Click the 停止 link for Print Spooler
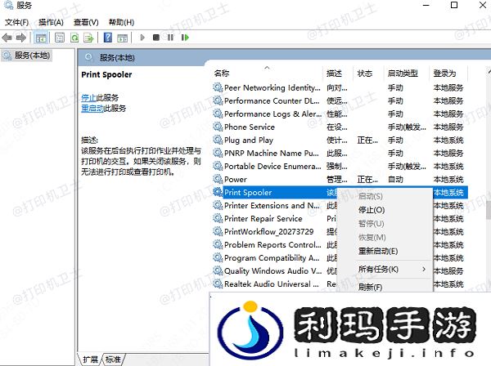This screenshot has height=366, width=491. pyautogui.click(x=88, y=97)
